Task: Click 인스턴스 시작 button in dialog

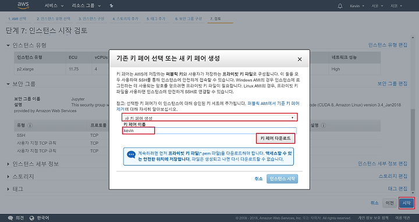Action: (x=282, y=179)
